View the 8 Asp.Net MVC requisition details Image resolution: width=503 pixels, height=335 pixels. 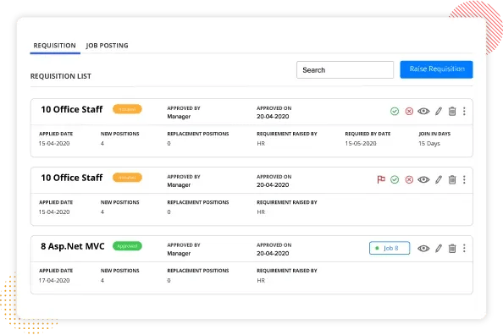pos(423,248)
